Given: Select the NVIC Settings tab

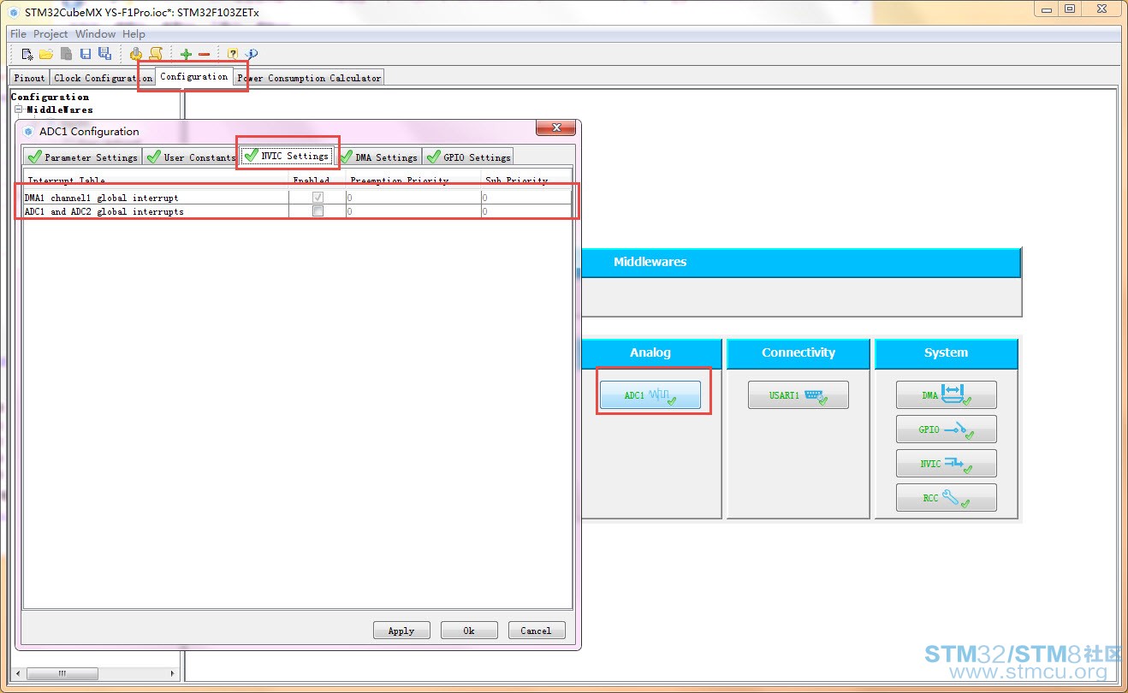Looking at the screenshot, I should (x=286, y=156).
